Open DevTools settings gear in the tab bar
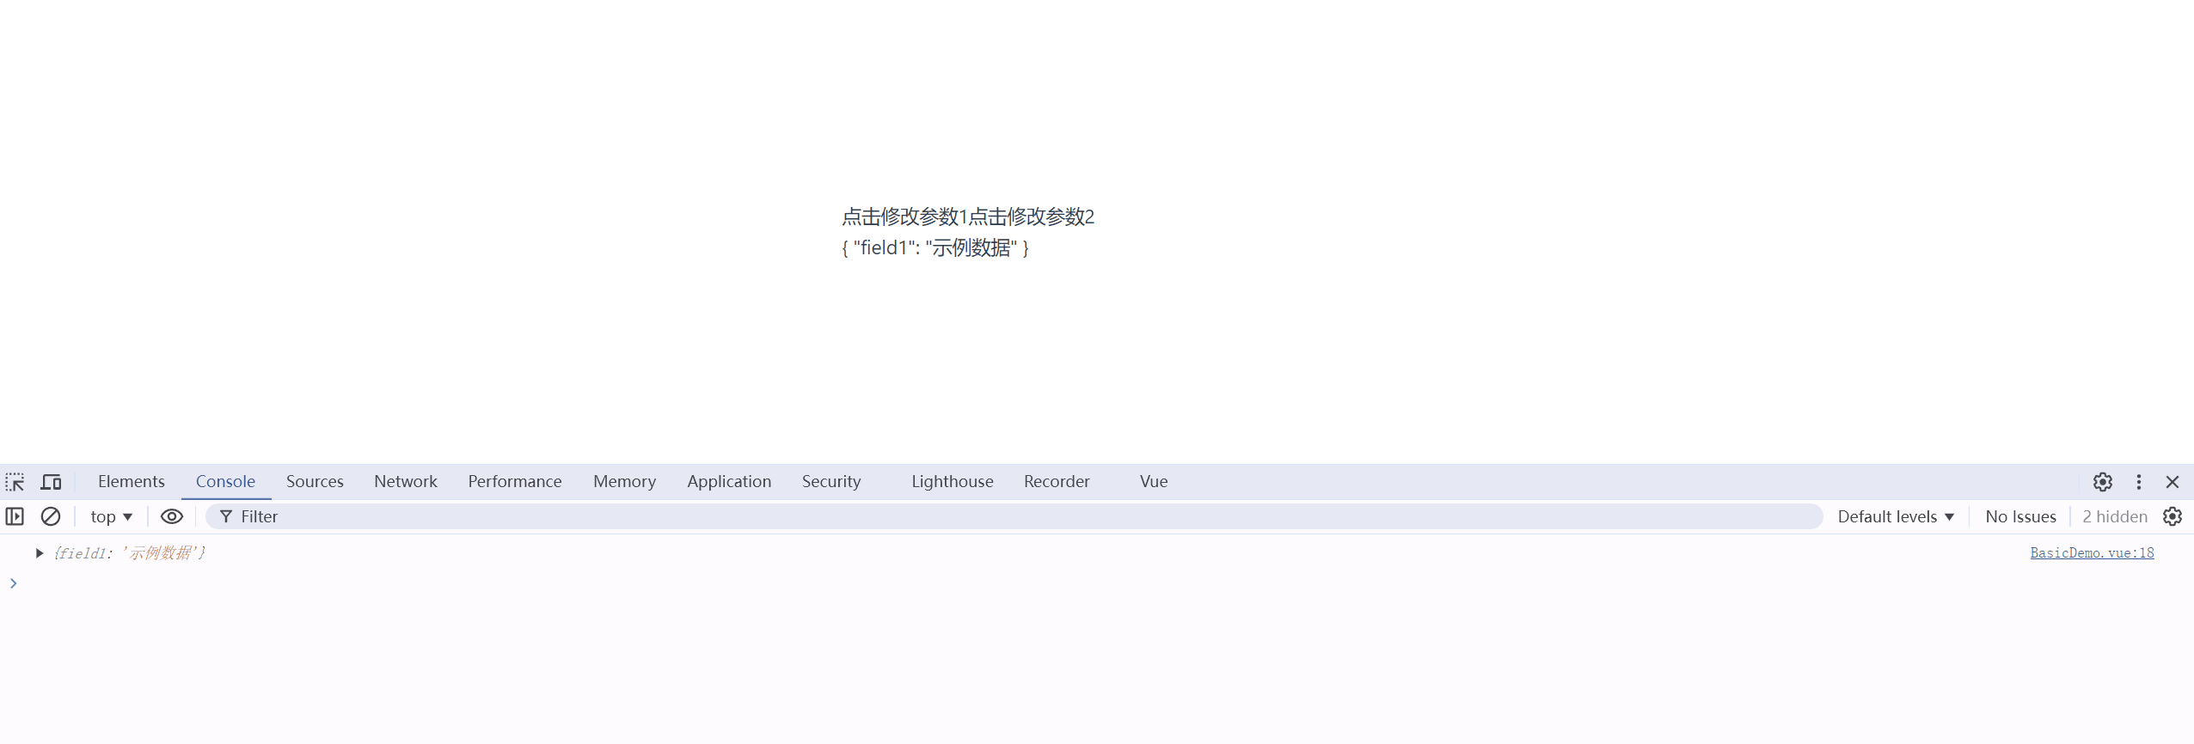The height and width of the screenshot is (744, 2194). (x=2103, y=482)
